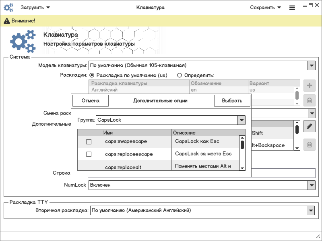Open the hamburger menu icon
The image size is (322, 241).
[292, 8]
